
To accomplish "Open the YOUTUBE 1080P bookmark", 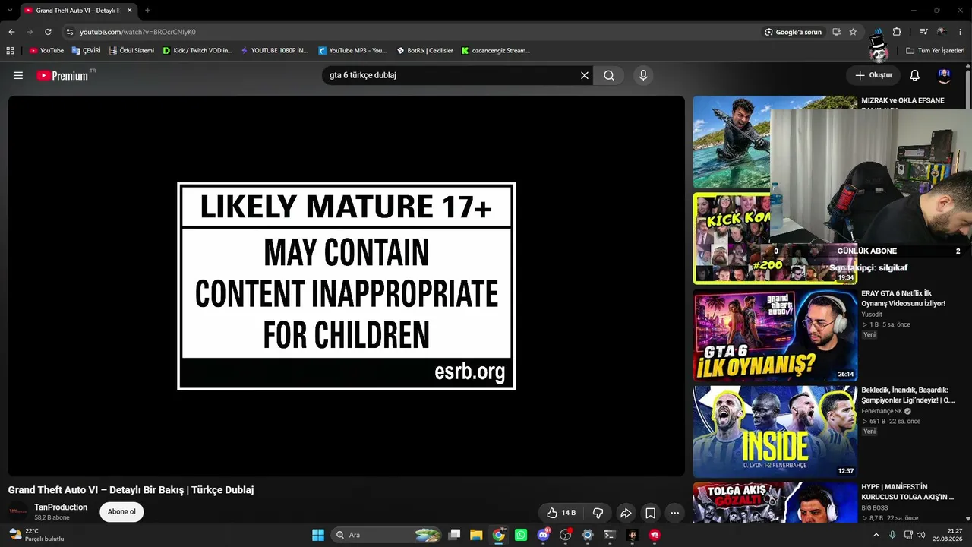I will coord(274,51).
